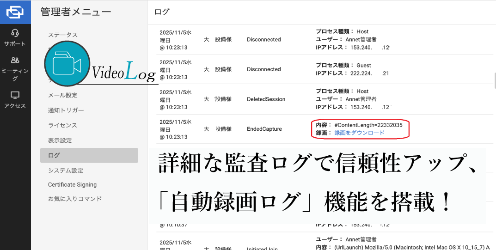Click the 録画をダウンロード link
This screenshot has height=250, width=496.
(359, 133)
